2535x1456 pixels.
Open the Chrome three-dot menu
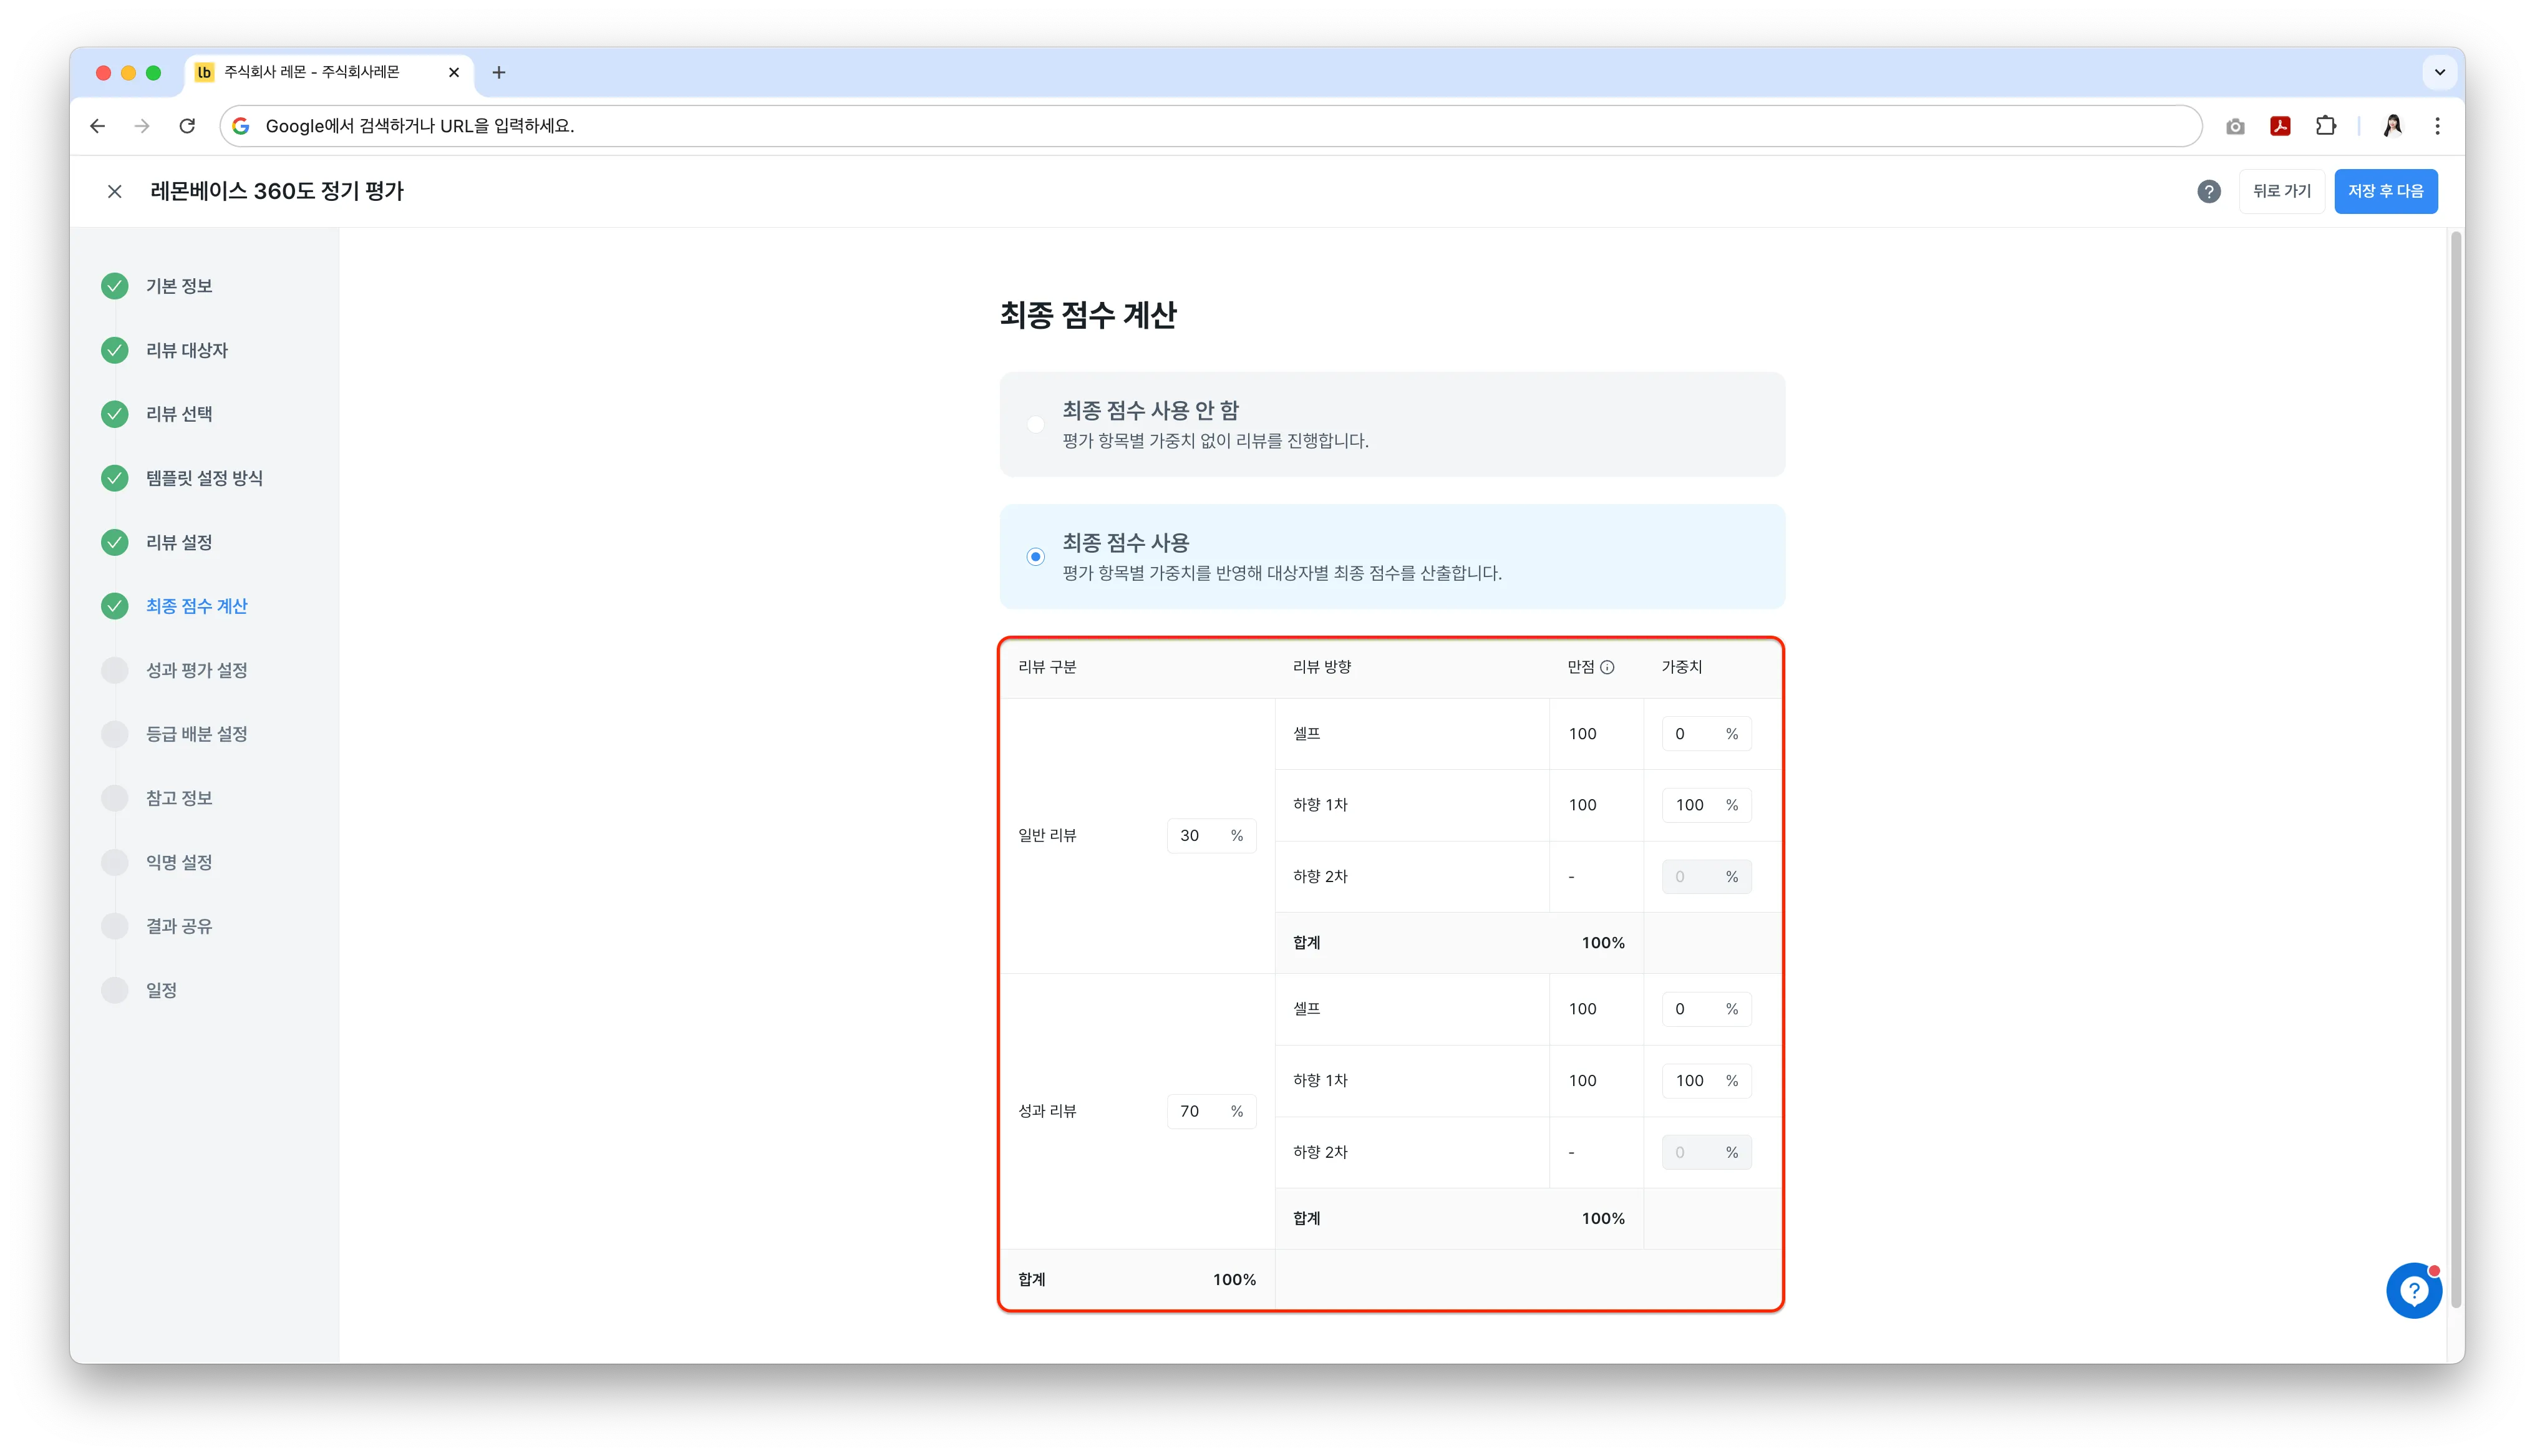point(2437,126)
